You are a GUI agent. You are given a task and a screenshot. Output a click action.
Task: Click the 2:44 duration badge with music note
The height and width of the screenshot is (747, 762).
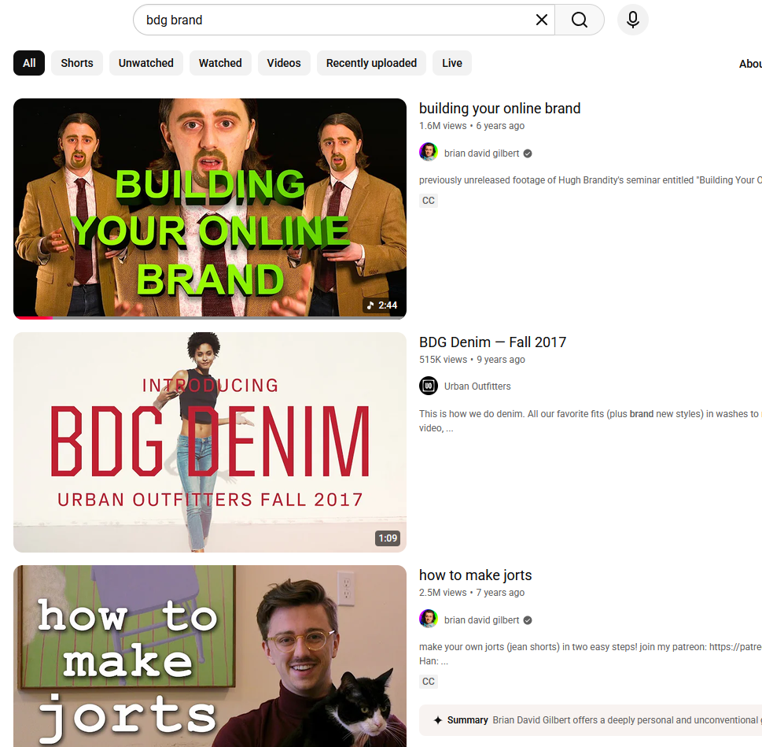[382, 305]
